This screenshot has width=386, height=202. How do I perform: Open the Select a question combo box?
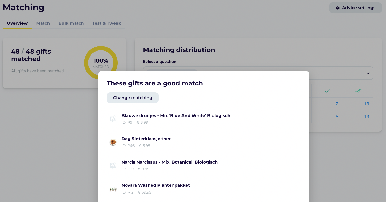tap(258, 73)
